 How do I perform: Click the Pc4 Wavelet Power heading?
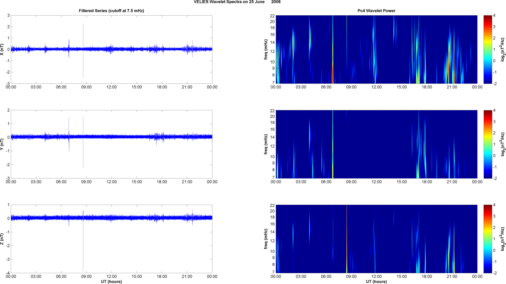tap(376, 11)
